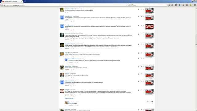The height and width of the screenshot is (111, 197).
Task: Delete the top yellow-cat avatar comment with trash icon
Action: pos(139,9)
